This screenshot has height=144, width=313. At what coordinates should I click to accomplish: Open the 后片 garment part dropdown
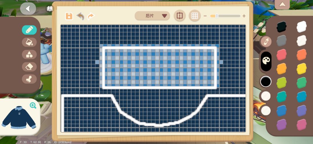click(x=152, y=16)
